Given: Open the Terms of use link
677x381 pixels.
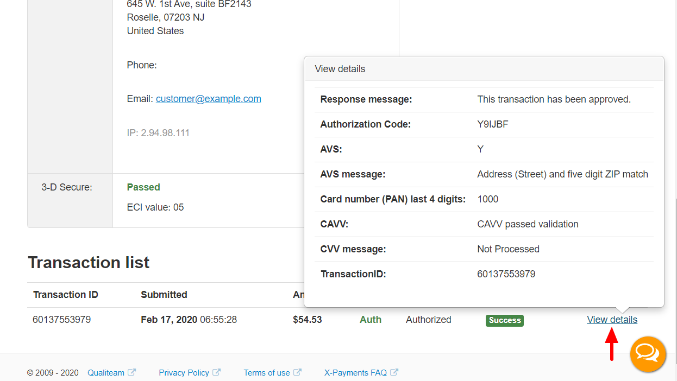Looking at the screenshot, I should click(x=267, y=373).
